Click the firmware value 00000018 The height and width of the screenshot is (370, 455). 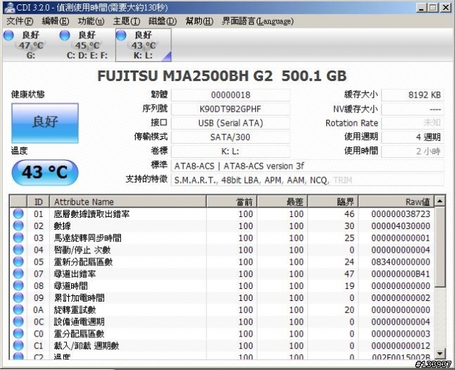(x=230, y=95)
